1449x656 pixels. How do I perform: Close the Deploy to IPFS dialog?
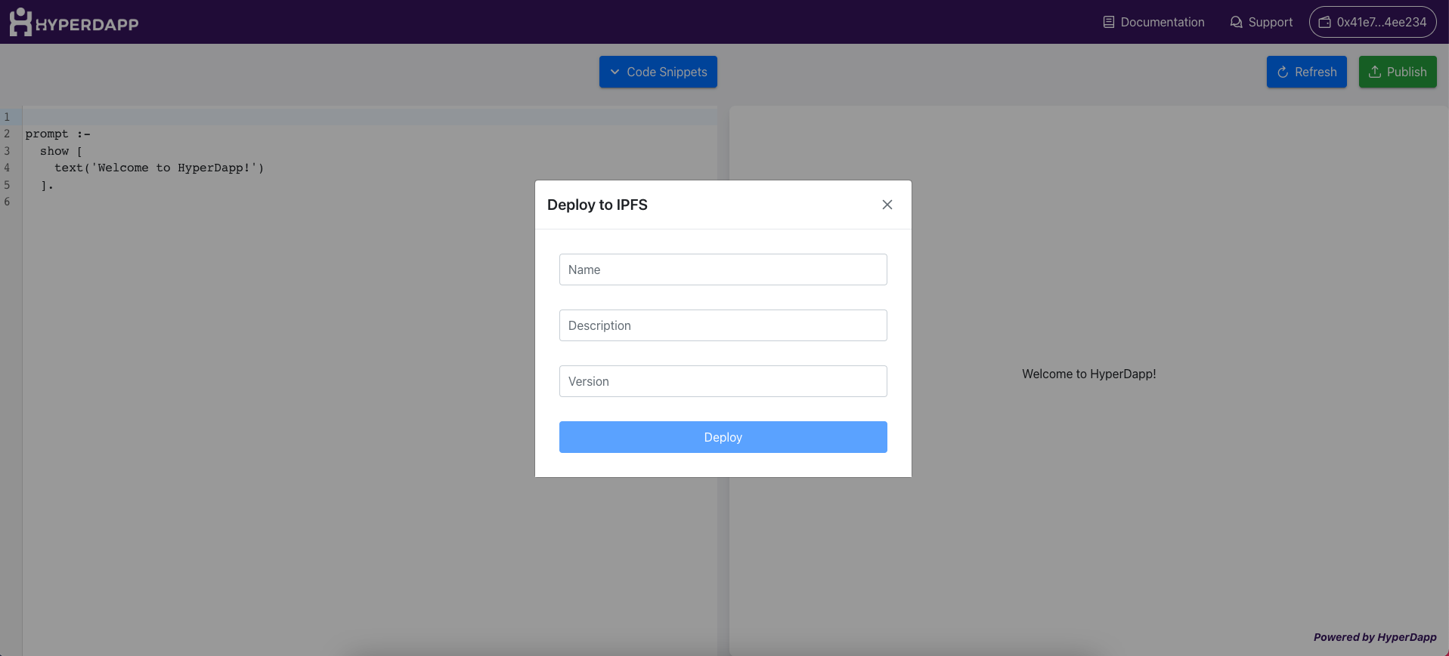click(887, 205)
